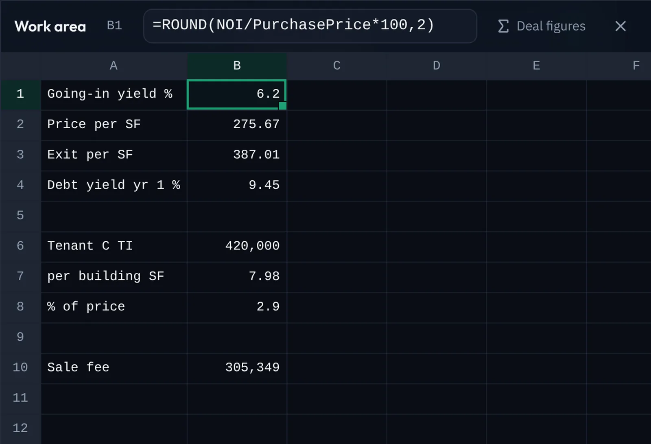Close the Work area panel
Viewport: 651px width, 444px height.
point(620,26)
